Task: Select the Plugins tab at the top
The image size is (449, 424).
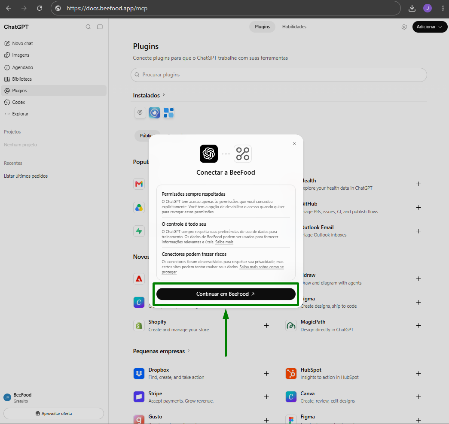Action: (262, 27)
